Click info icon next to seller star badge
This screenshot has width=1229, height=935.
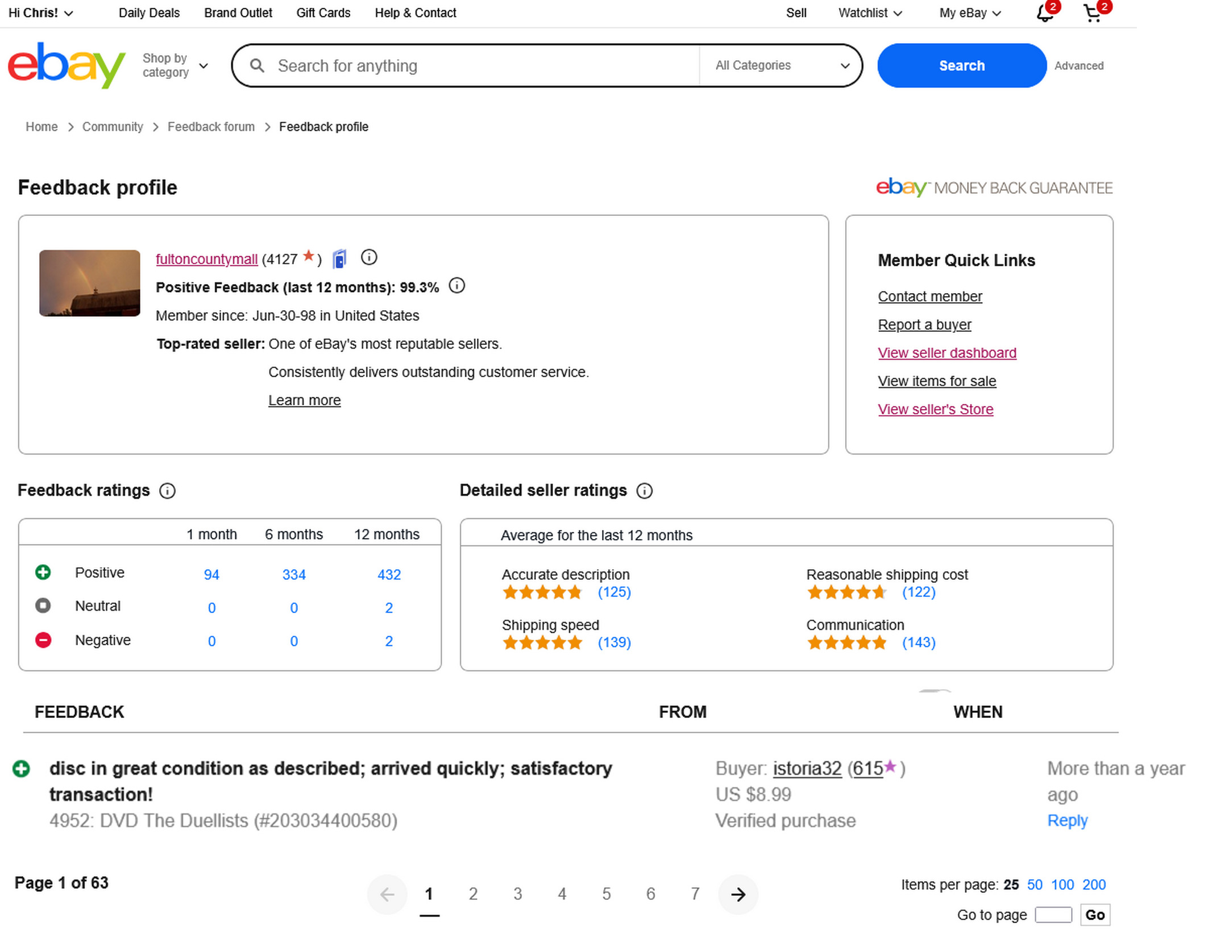coord(369,258)
